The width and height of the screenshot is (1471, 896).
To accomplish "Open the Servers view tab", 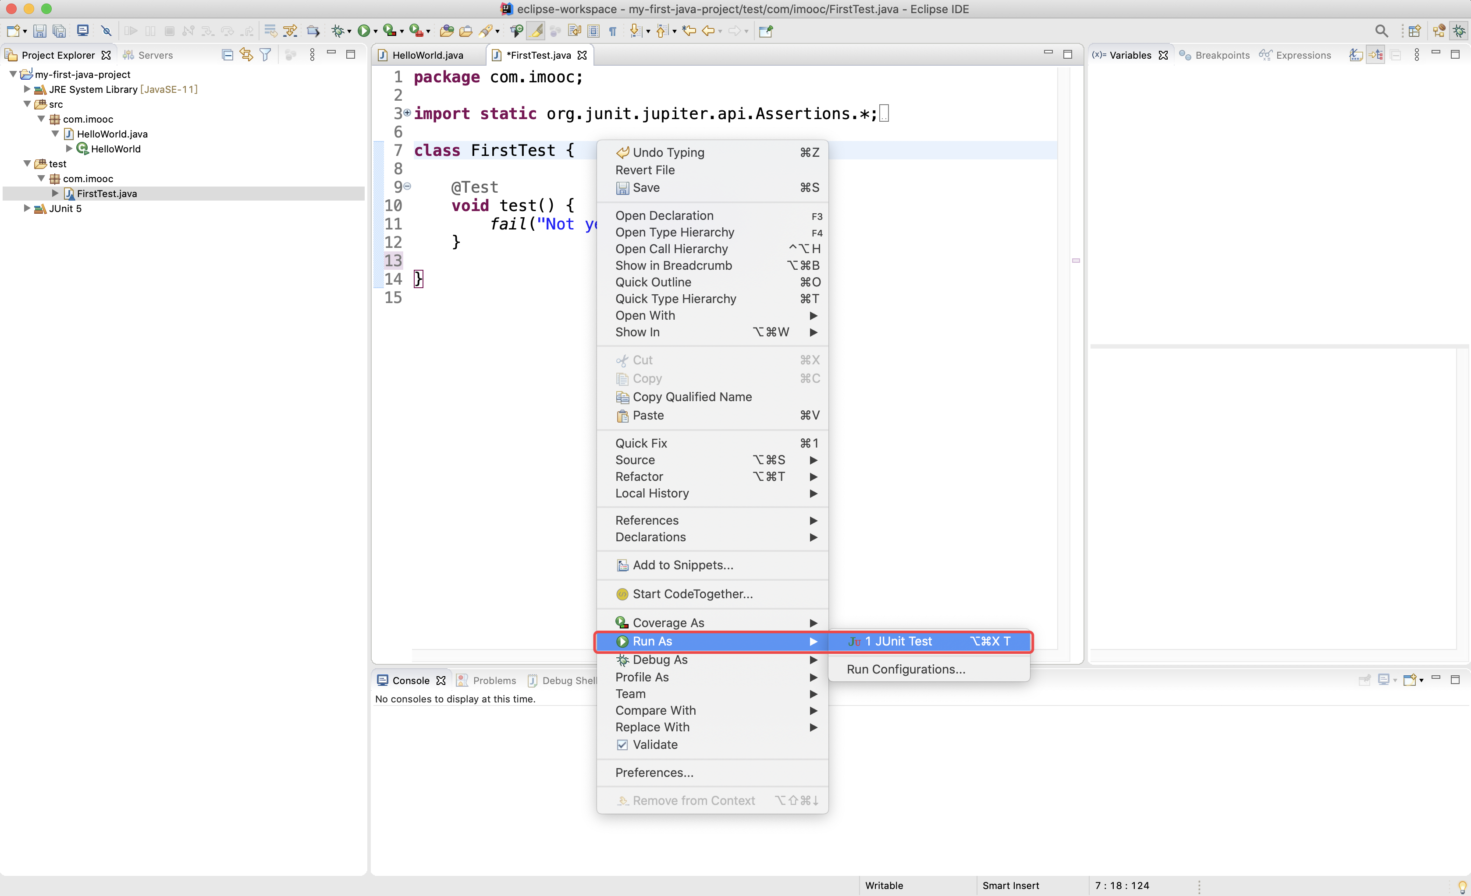I will pyautogui.click(x=147, y=55).
